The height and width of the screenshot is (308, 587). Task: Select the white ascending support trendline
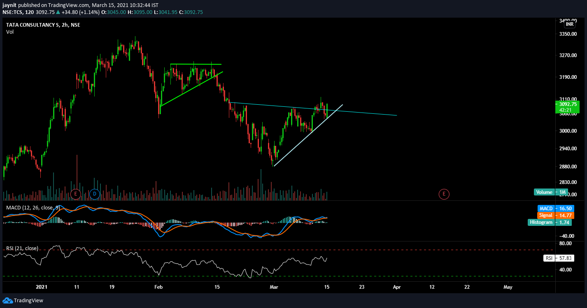coord(308,136)
